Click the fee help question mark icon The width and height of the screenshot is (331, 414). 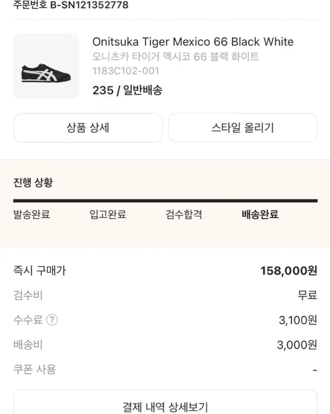coord(52,320)
